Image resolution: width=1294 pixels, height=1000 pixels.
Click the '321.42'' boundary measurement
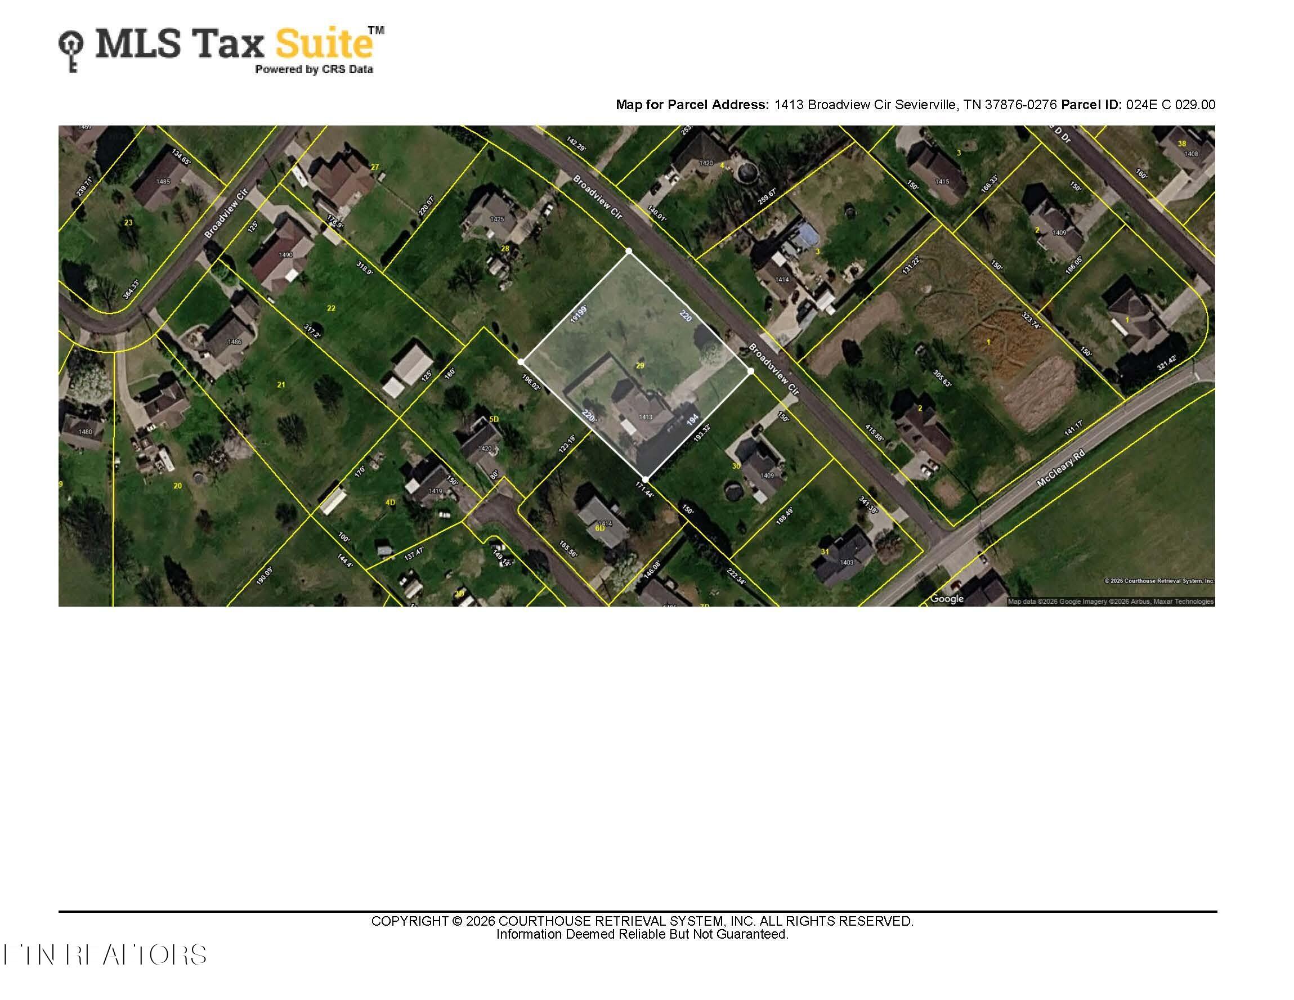click(x=1166, y=363)
